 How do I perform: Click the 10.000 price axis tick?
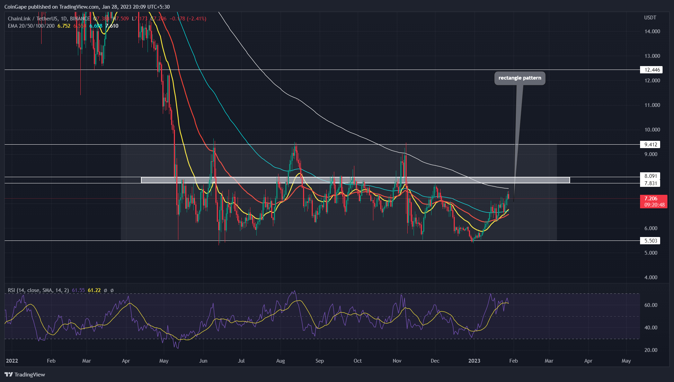pyautogui.click(x=652, y=130)
